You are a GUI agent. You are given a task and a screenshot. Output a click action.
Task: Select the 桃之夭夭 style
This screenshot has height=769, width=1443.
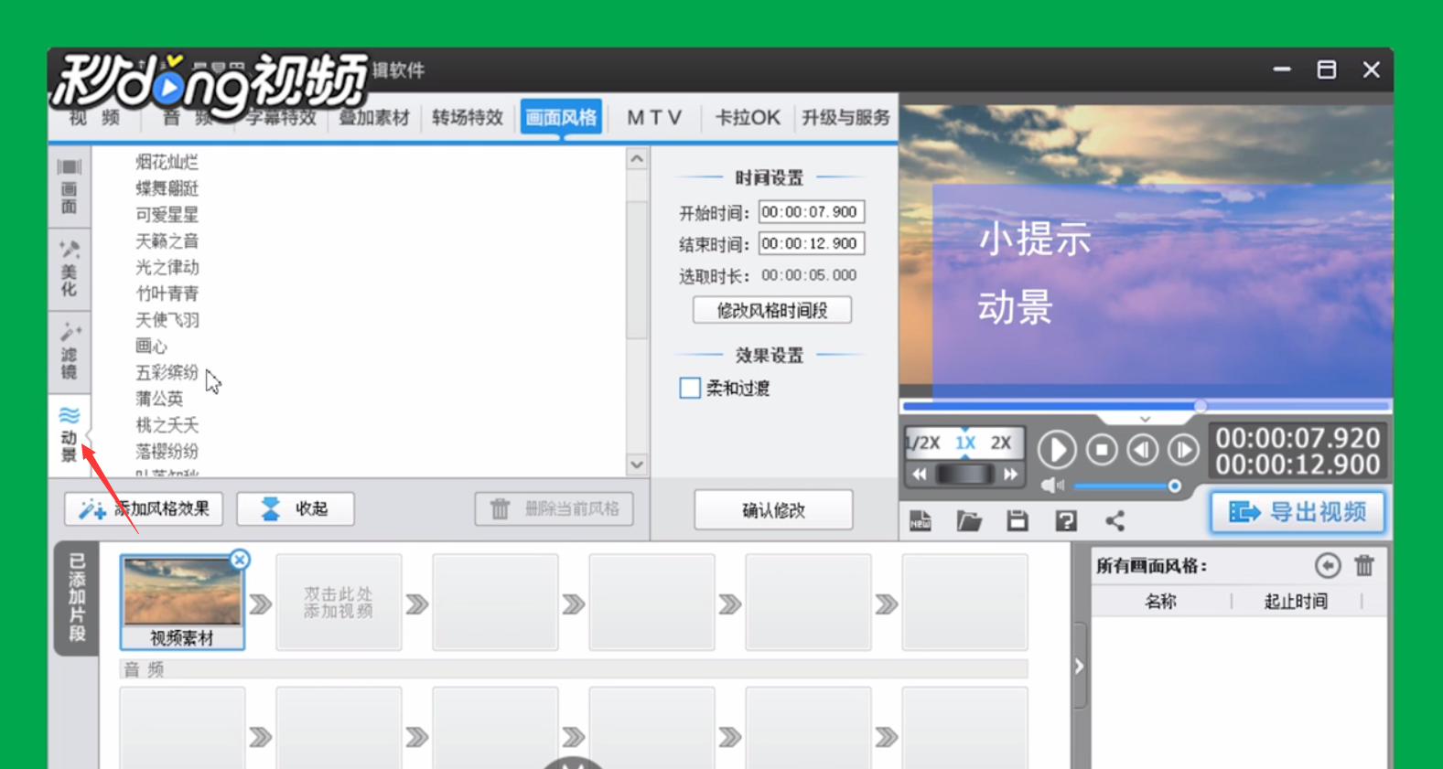(167, 425)
